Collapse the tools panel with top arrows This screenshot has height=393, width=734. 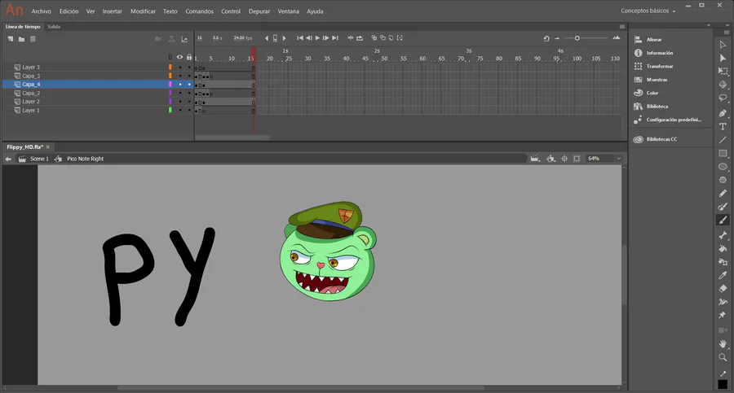(x=727, y=24)
